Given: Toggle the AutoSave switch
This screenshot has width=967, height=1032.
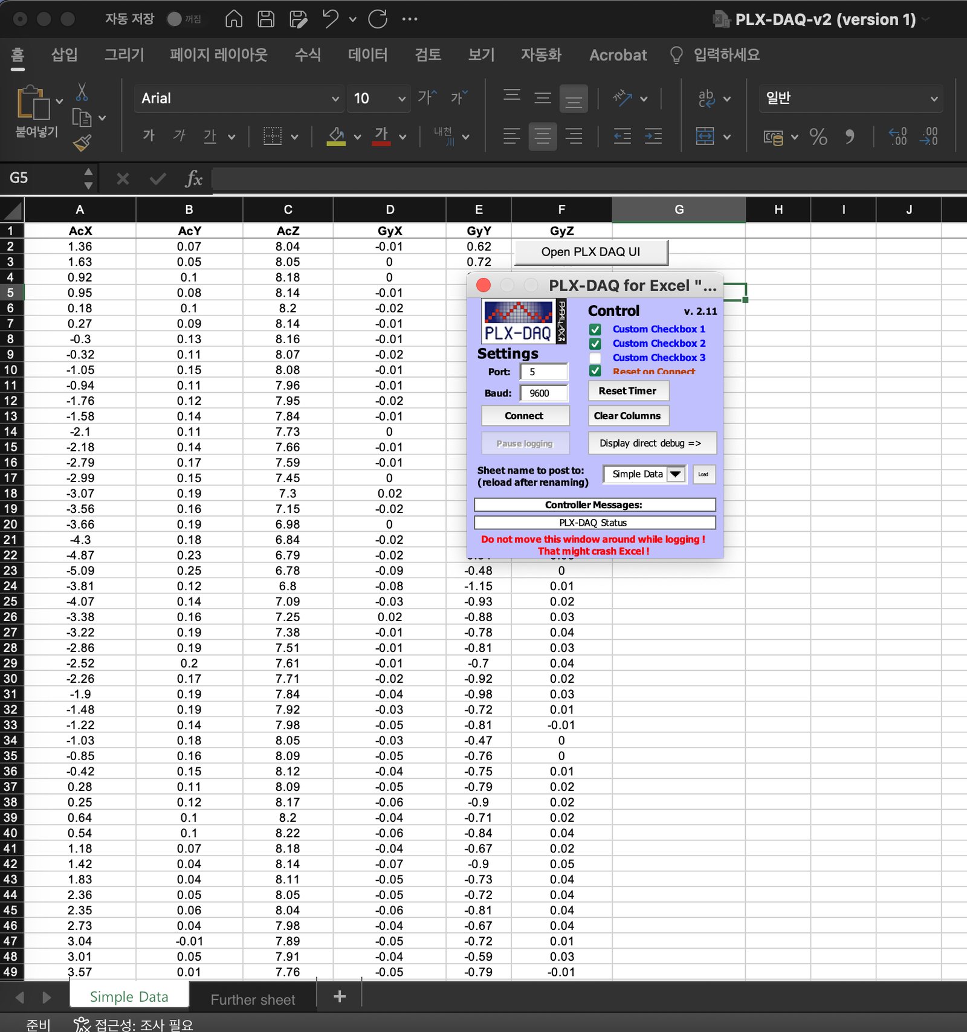Looking at the screenshot, I should 184,19.
